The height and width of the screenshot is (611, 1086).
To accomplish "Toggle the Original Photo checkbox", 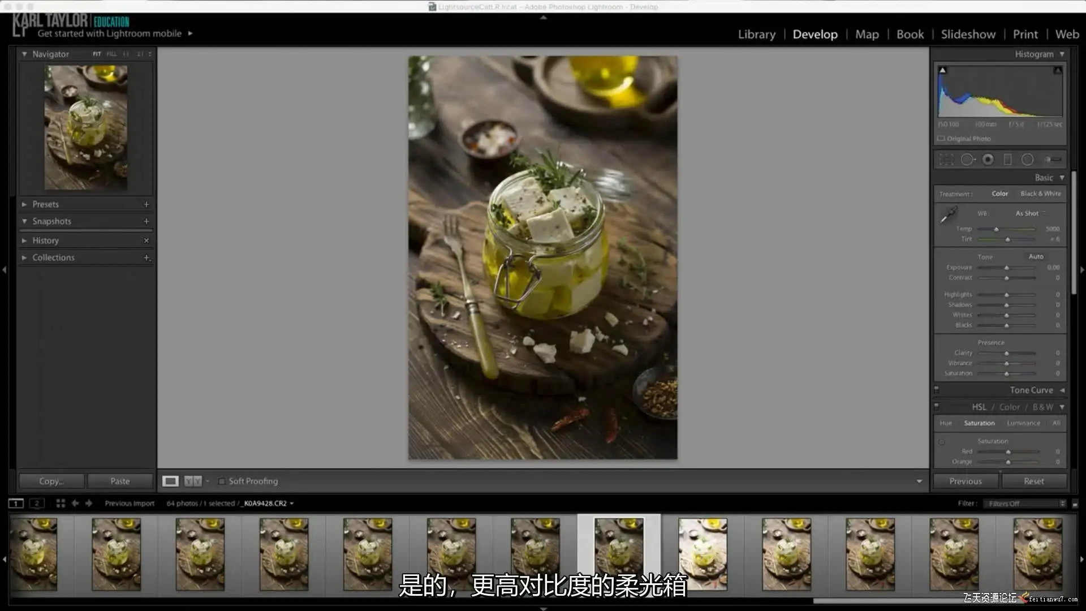I will (941, 139).
